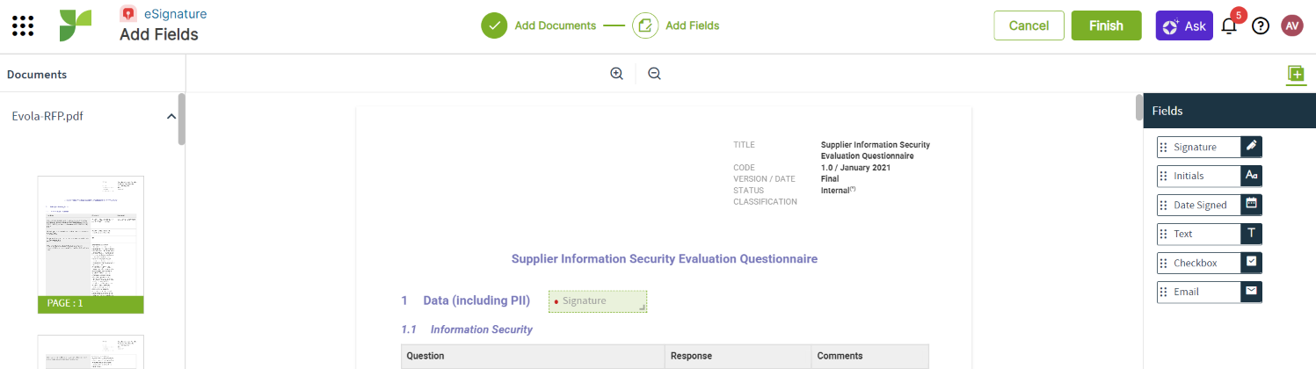Screen dimensions: 1316x369
Task: Open the apps grid launcher
Action: [x=23, y=25]
